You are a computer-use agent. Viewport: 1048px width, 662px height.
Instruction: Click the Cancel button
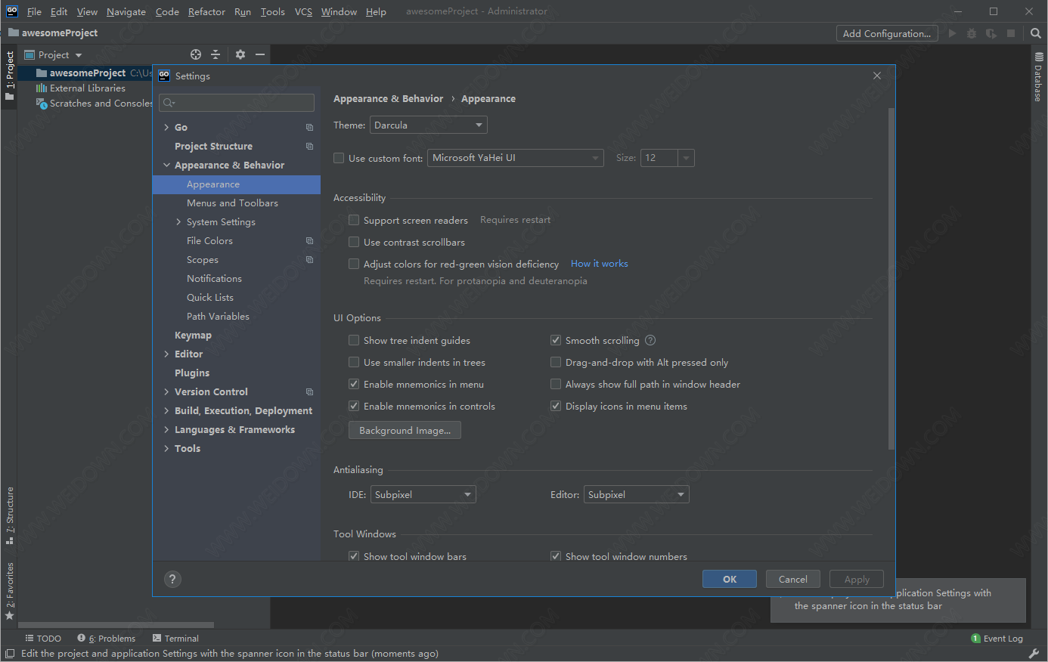click(793, 579)
